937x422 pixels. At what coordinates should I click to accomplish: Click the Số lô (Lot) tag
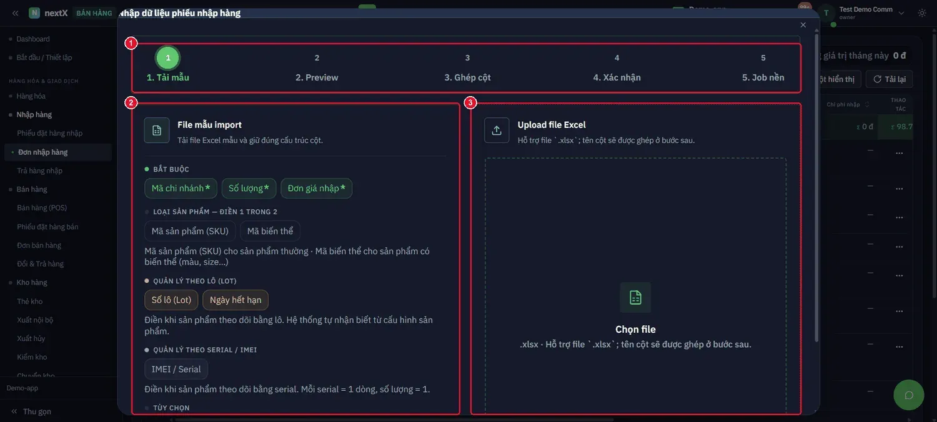pos(171,300)
